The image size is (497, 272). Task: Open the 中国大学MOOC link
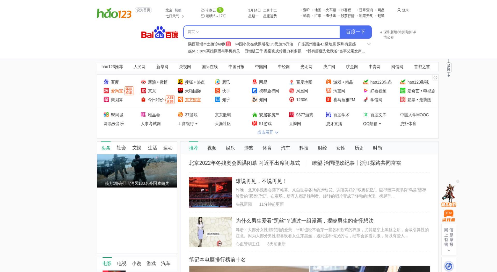(x=414, y=115)
